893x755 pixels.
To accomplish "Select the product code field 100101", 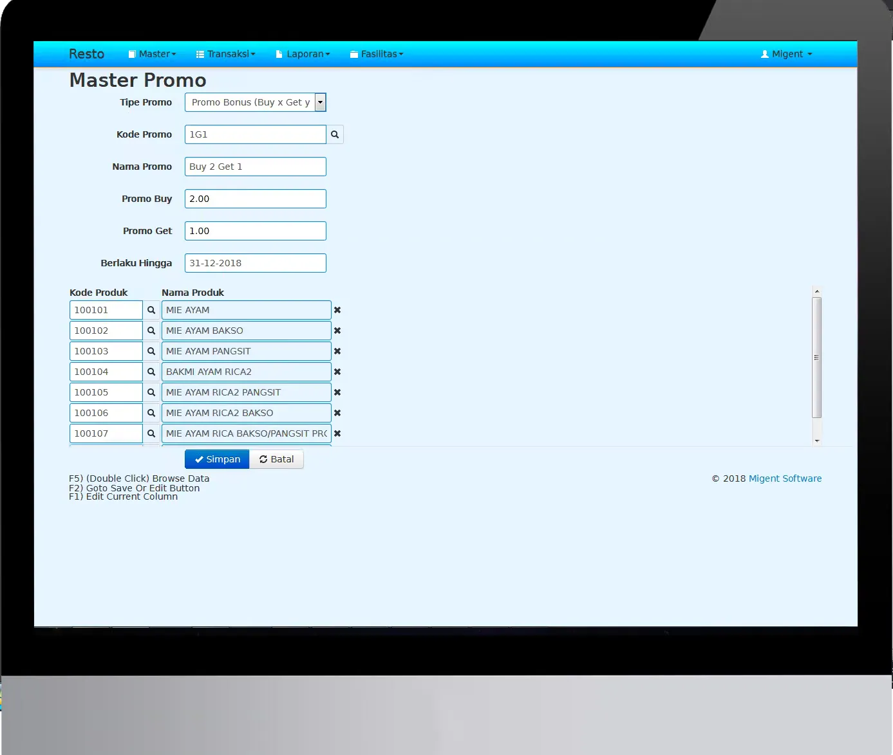I will pyautogui.click(x=106, y=310).
